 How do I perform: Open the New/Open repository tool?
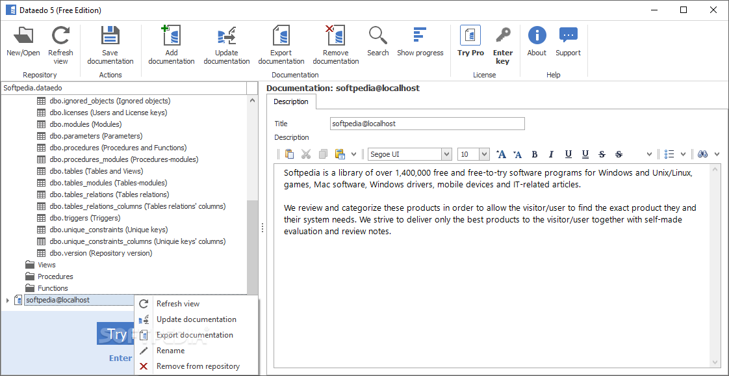click(x=23, y=42)
